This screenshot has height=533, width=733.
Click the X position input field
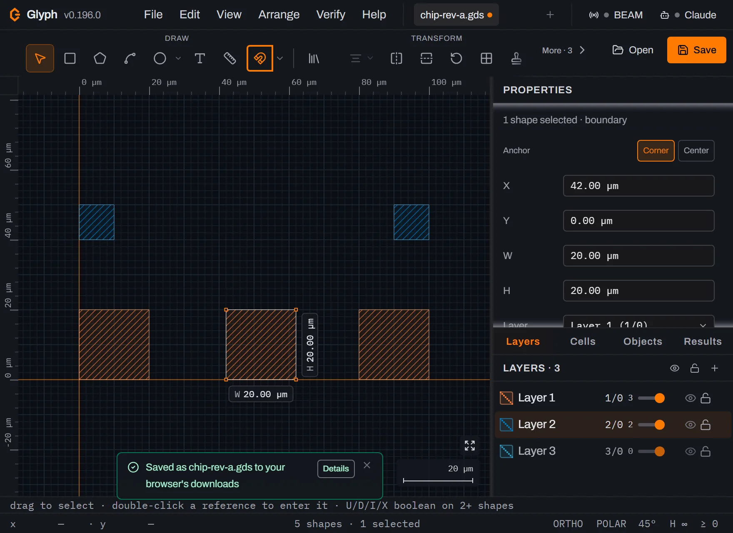[638, 186]
